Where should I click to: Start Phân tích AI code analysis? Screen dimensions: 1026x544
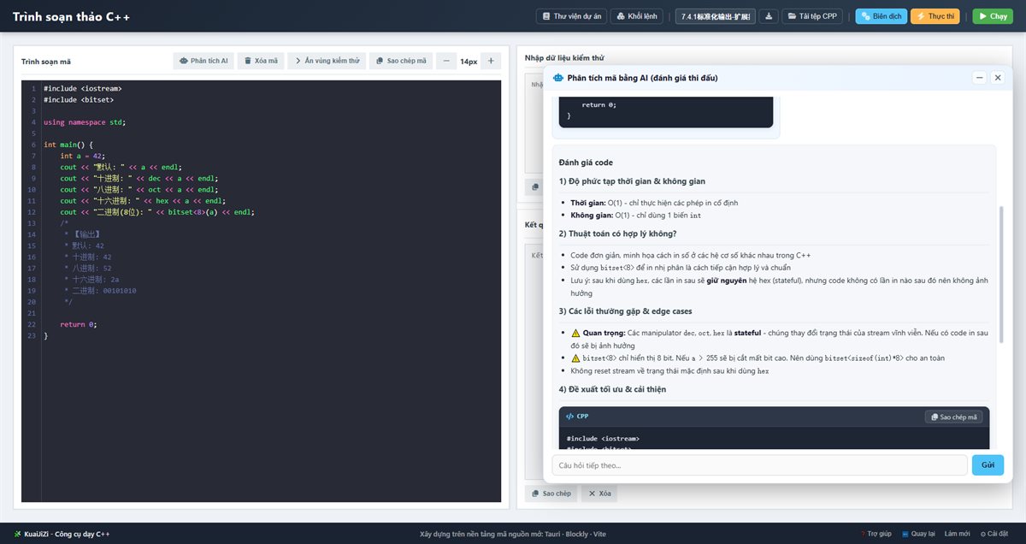click(x=203, y=61)
